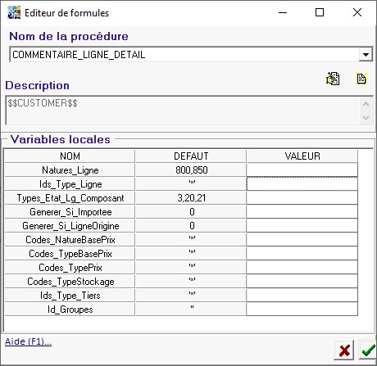This screenshot has height=366, width=377.
Task: Select the Natures_Ligne row name
Action: (70, 170)
